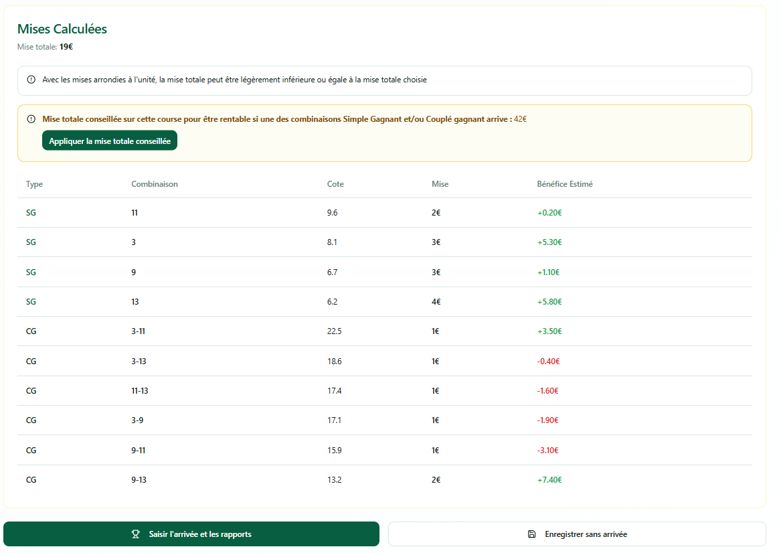Click the Mise column header

(x=440, y=184)
